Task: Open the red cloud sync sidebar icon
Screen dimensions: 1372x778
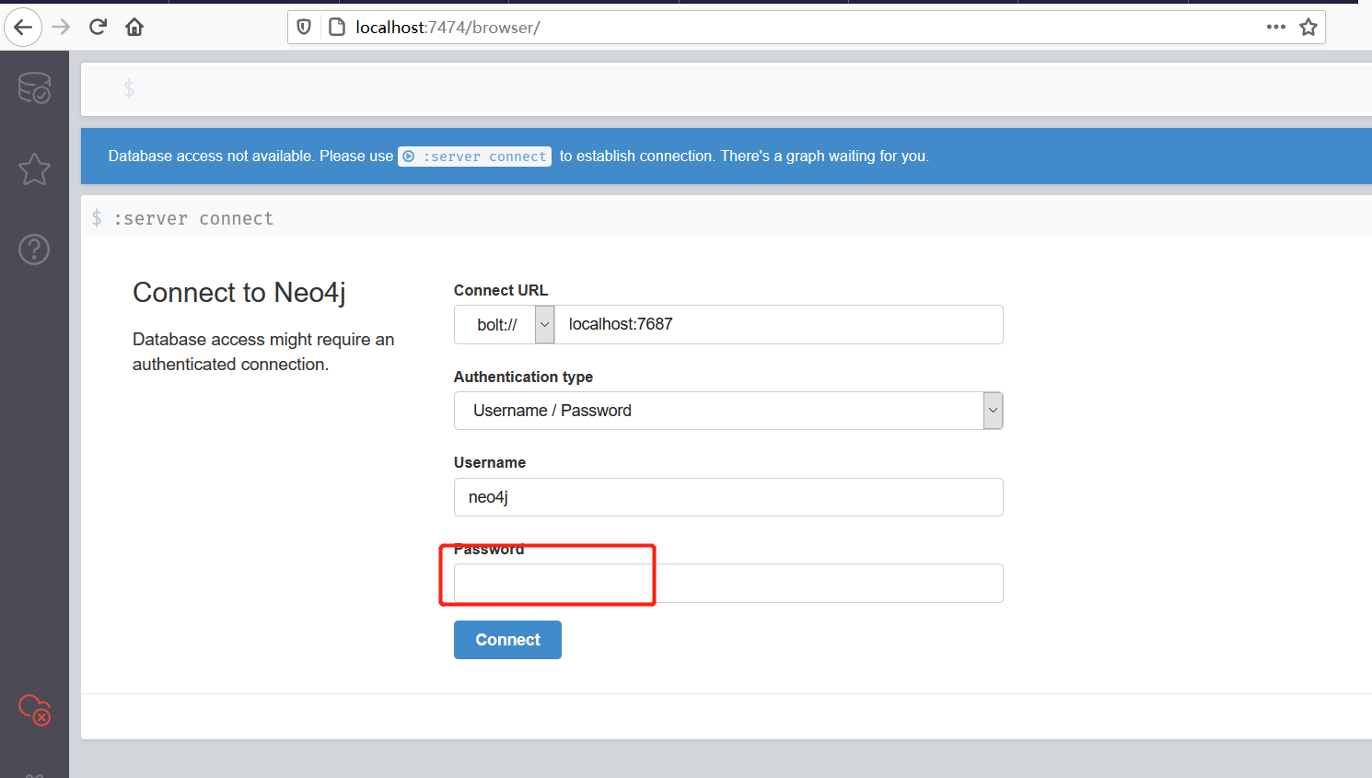Action: 35,710
